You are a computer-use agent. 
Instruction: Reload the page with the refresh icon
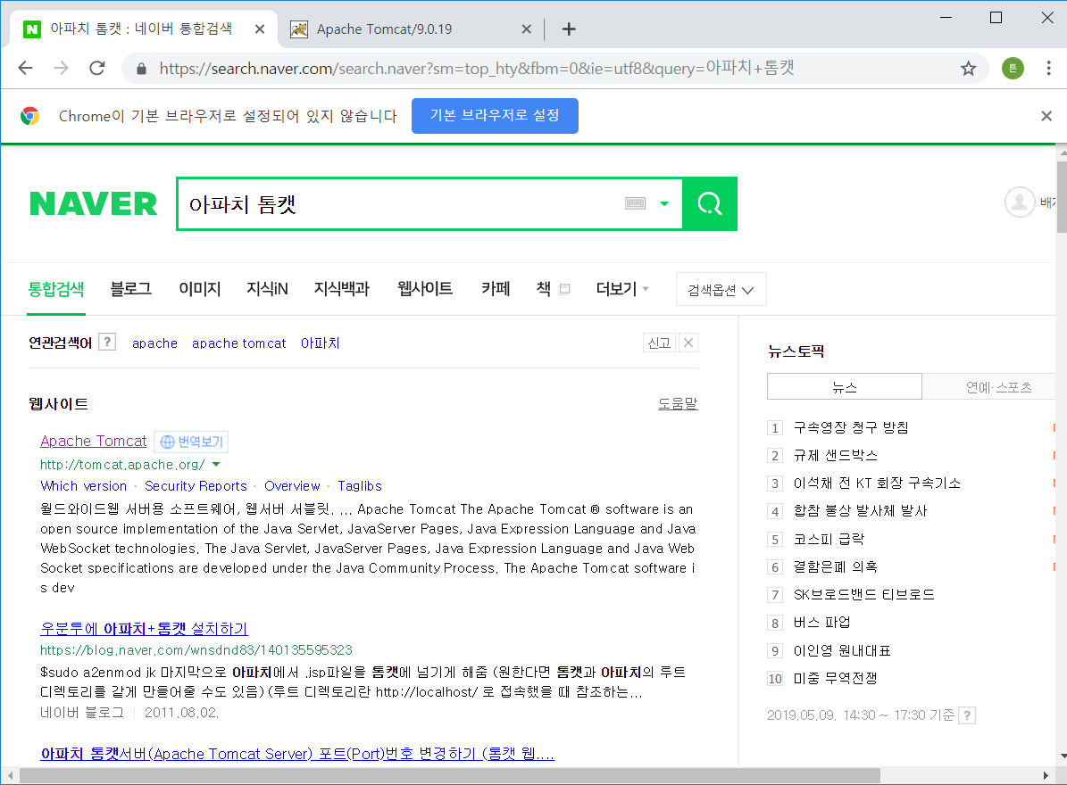[x=97, y=68]
